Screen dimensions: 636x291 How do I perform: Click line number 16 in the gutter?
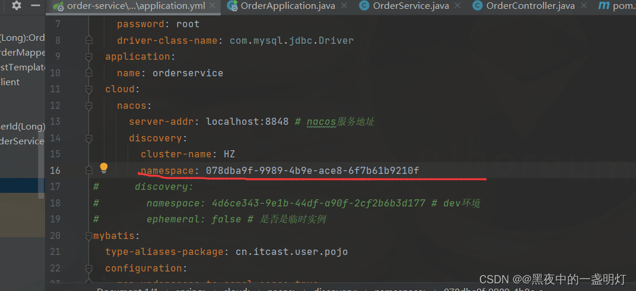(x=55, y=170)
